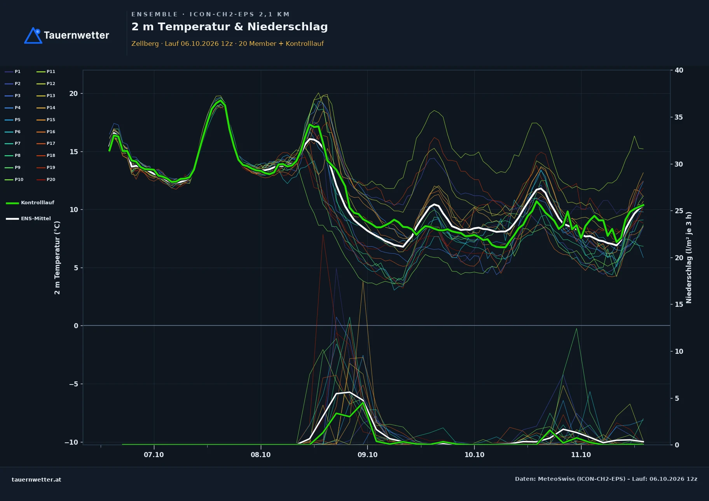Image resolution: width=709 pixels, height=501 pixels.
Task: Click the 'Niederschlag (l/m² je 3 h)' axis title
Action: coord(689,257)
